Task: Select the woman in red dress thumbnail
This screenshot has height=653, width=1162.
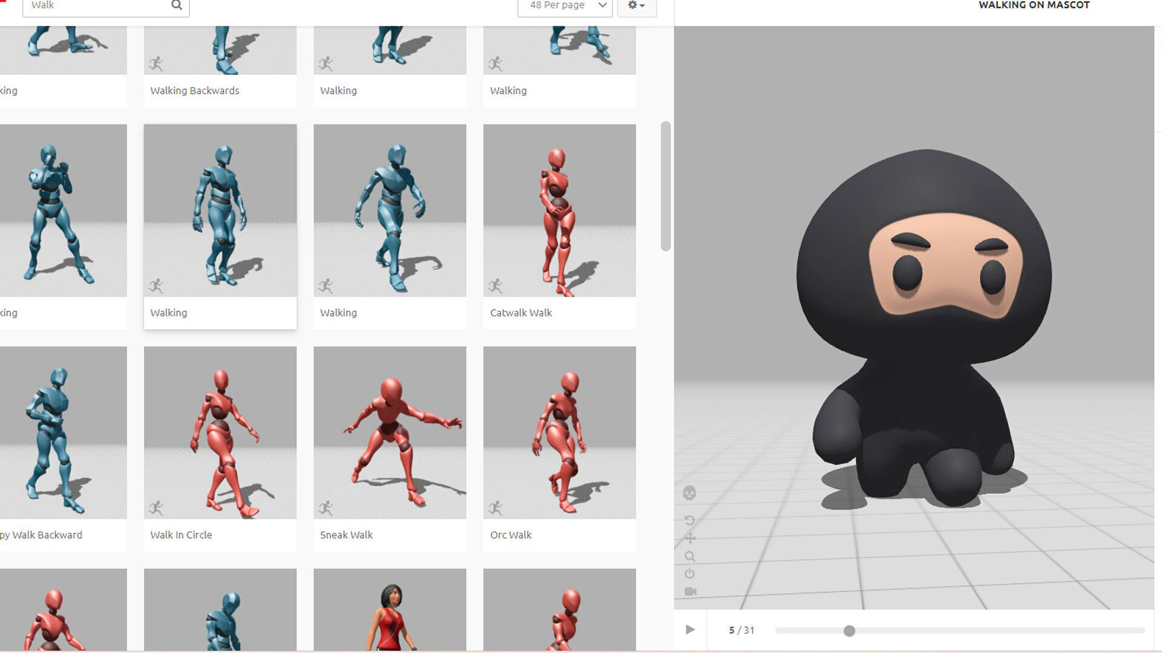Action: 390,609
